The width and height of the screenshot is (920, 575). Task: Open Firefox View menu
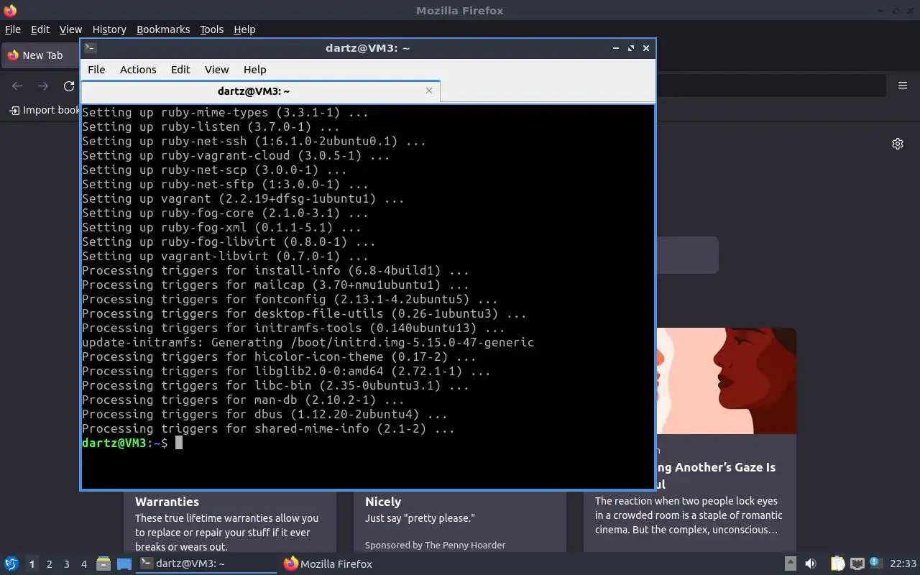70,29
